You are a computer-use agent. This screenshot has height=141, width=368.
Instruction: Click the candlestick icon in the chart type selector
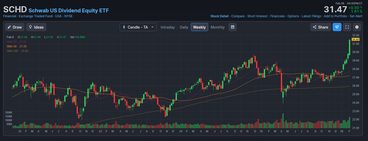[124, 27]
